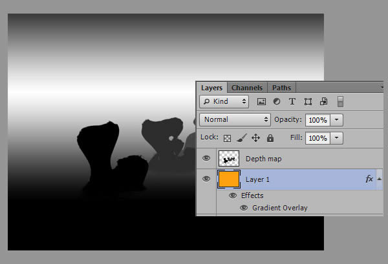
Task: Open the Kind filter dropdown
Action: 224,101
